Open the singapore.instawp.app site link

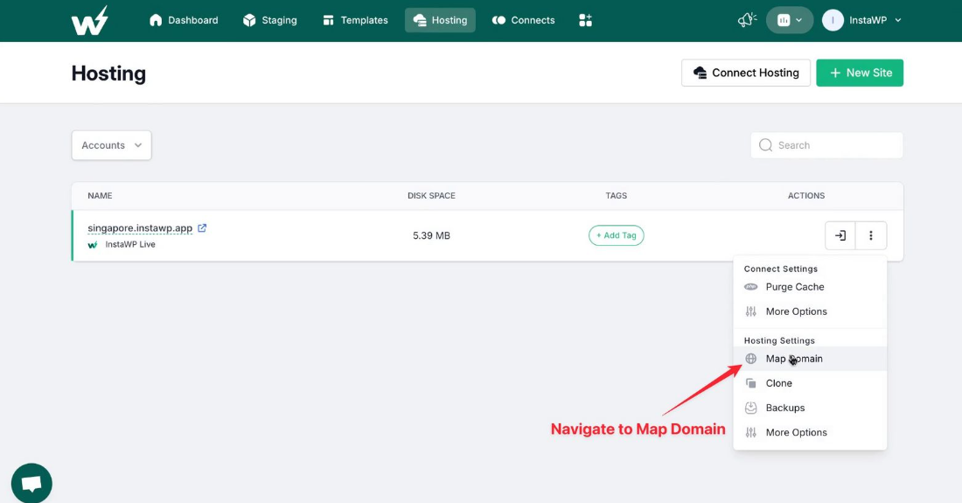pos(140,228)
